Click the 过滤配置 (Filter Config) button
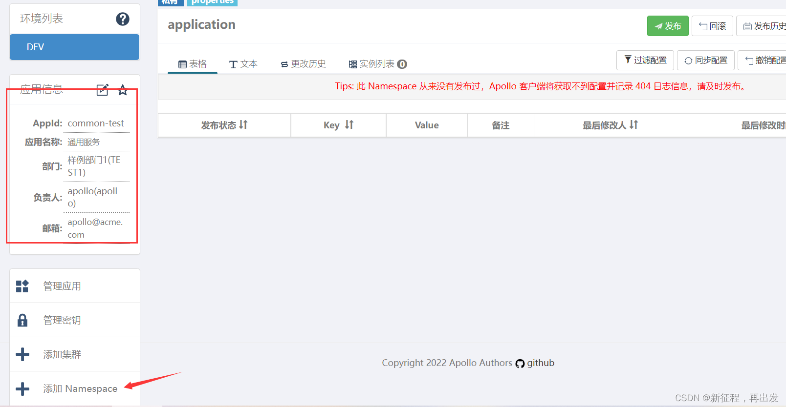This screenshot has height=407, width=786. [x=645, y=60]
